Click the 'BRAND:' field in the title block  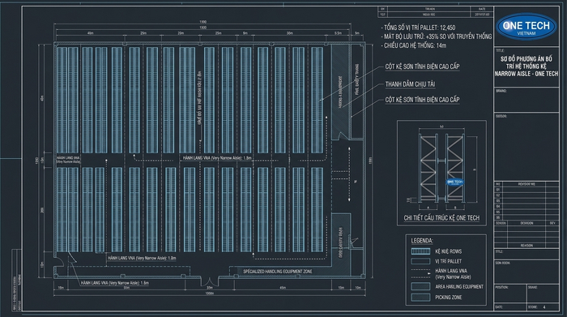coord(526,101)
